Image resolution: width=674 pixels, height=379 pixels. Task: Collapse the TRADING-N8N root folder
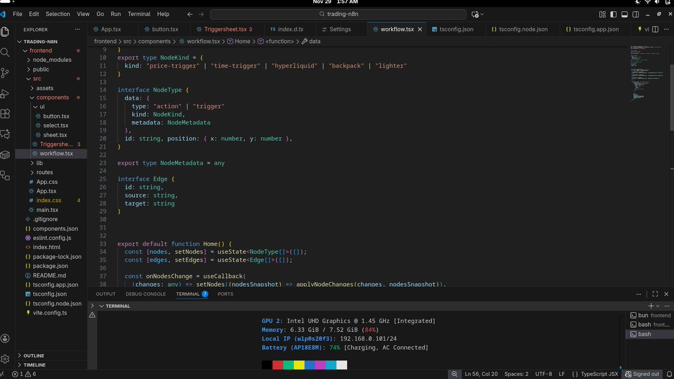click(x=20, y=42)
